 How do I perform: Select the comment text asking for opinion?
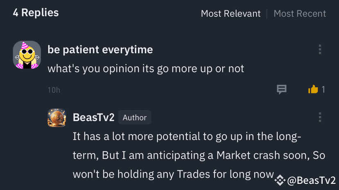(x=146, y=68)
